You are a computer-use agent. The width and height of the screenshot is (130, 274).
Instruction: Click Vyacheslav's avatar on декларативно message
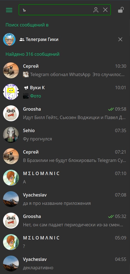[x=11, y=263]
